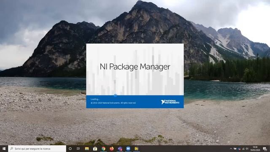Open Cortana from the taskbar
The width and height of the screenshot is (270, 152).
(x=70, y=149)
